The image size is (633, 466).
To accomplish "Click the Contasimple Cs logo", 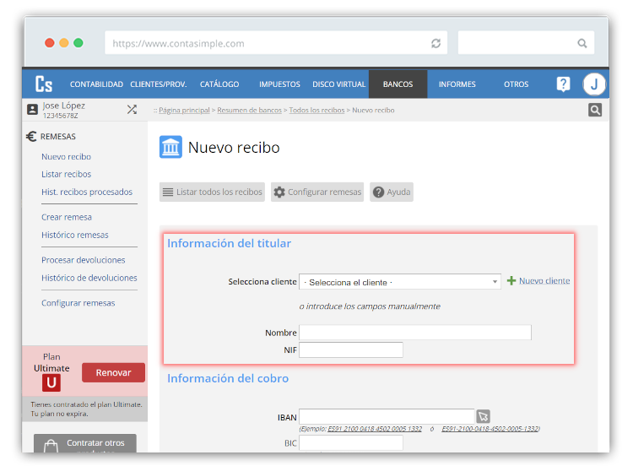I will click(x=44, y=84).
